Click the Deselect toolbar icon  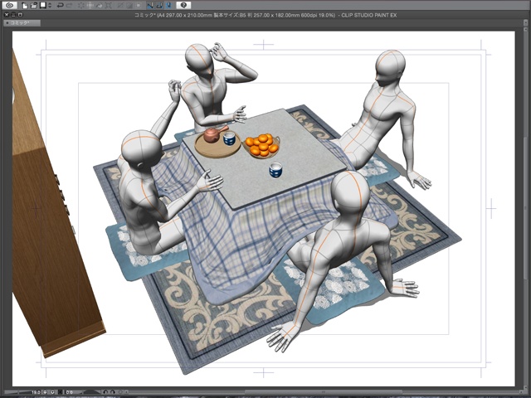[x=120, y=6]
